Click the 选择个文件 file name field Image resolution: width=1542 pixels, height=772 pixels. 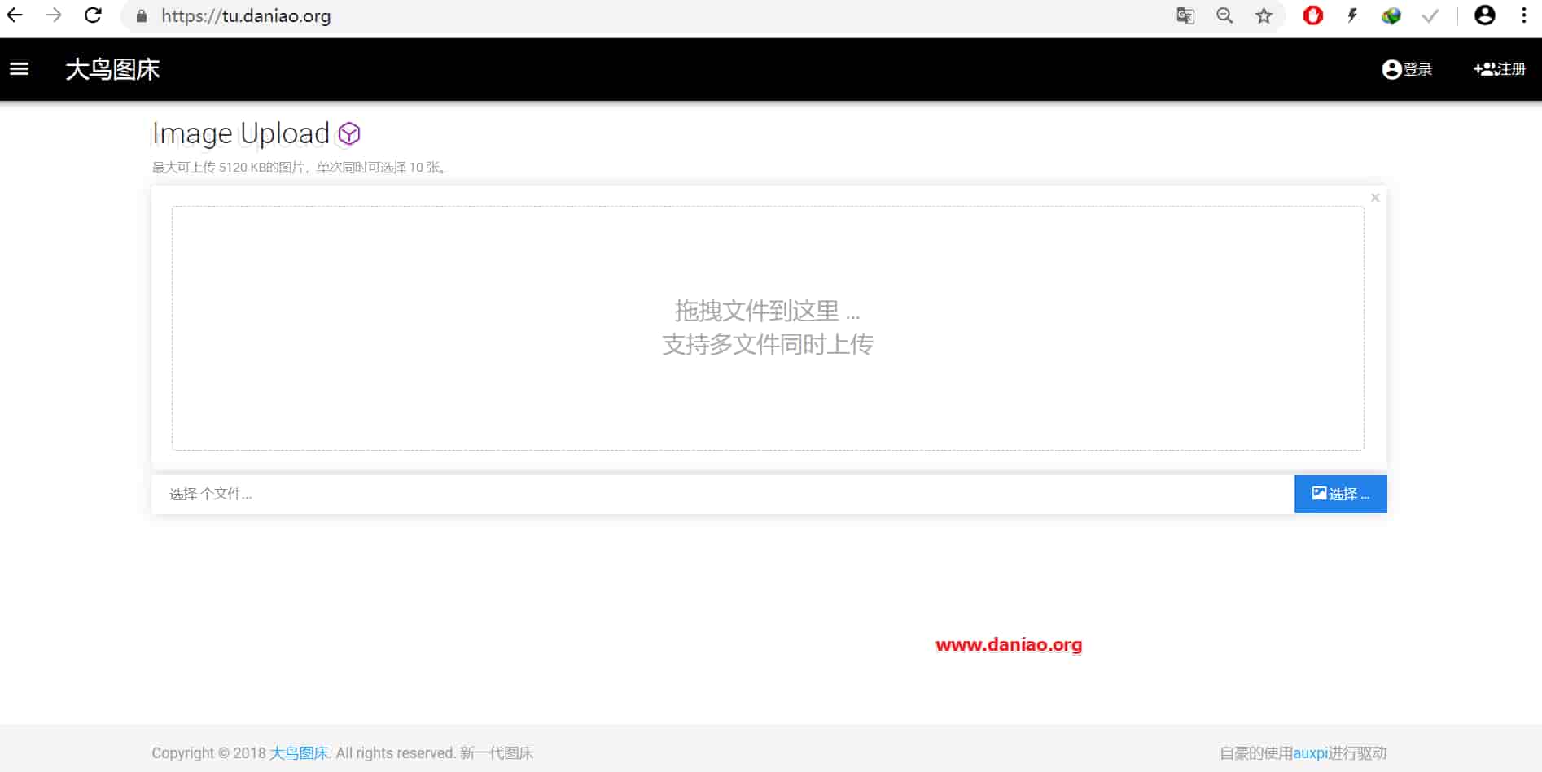pyautogui.click(x=723, y=494)
